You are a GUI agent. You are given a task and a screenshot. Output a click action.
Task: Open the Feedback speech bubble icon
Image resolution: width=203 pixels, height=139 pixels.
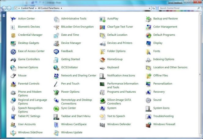pos(56,52)
